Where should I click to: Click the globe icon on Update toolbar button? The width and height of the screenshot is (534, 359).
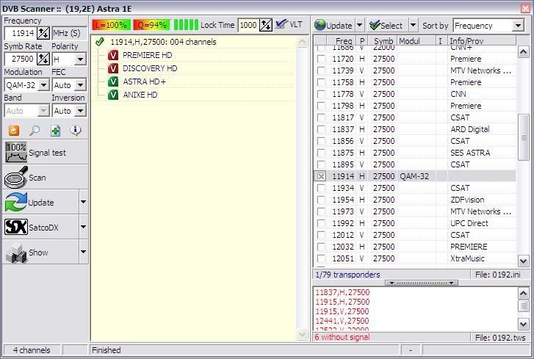point(320,25)
